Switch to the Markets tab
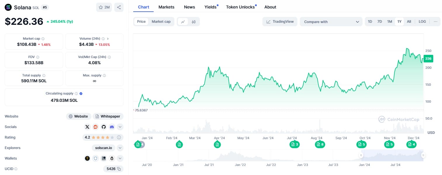Image resolution: width=442 pixels, height=175 pixels. click(x=167, y=7)
